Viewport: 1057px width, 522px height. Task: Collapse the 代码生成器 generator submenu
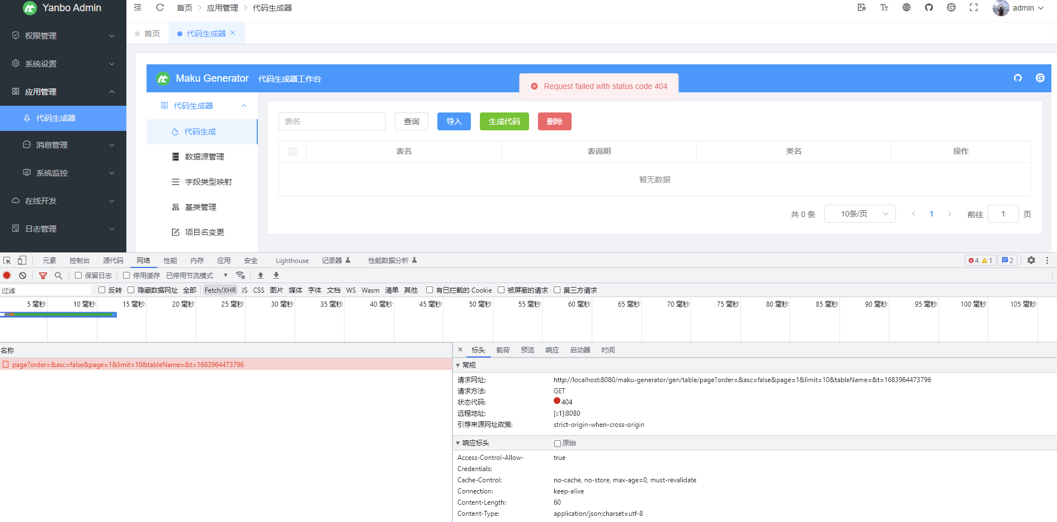point(202,106)
